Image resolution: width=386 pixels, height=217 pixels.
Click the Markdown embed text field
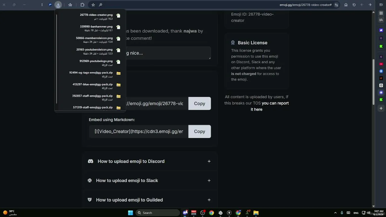(139, 131)
